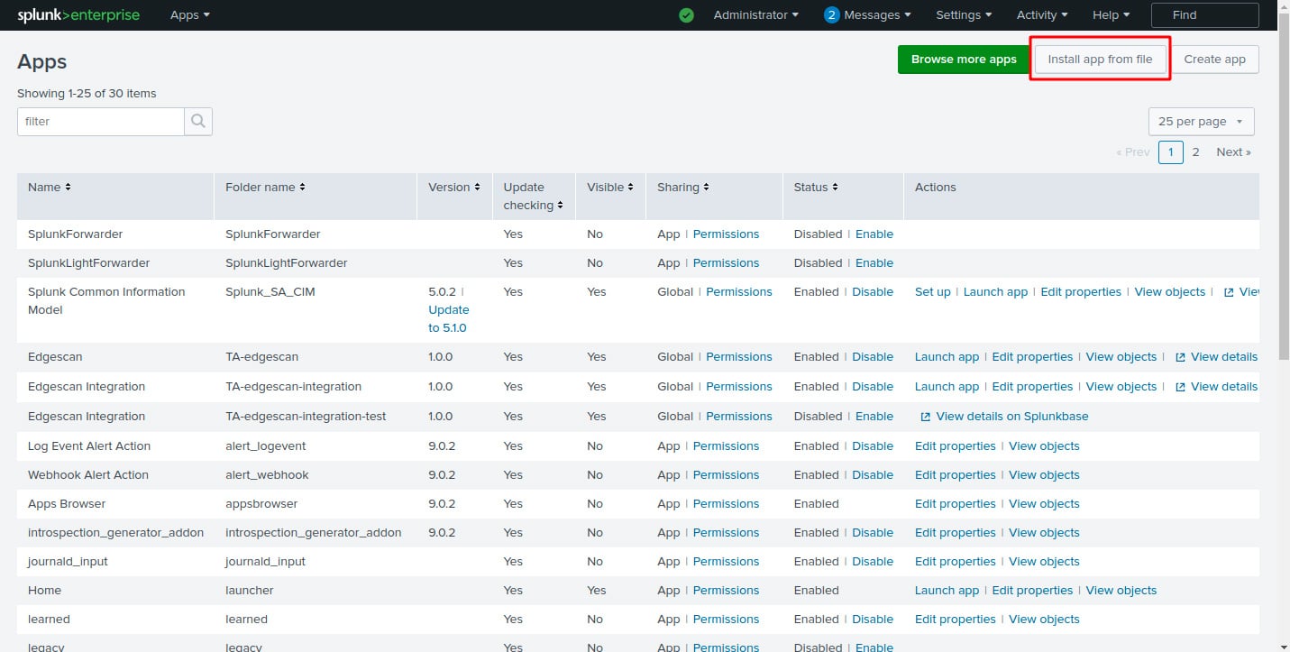Image resolution: width=1290 pixels, height=652 pixels.
Task: Click the green health status check icon
Action: [687, 15]
